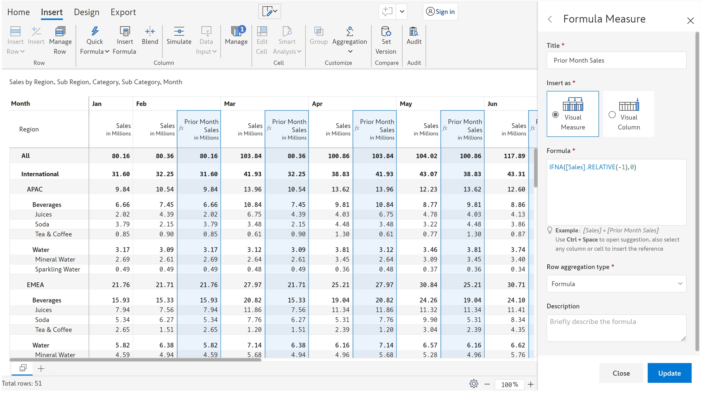Expand the Aggregation dropdown
The height and width of the screenshot is (393, 701).
tap(350, 51)
